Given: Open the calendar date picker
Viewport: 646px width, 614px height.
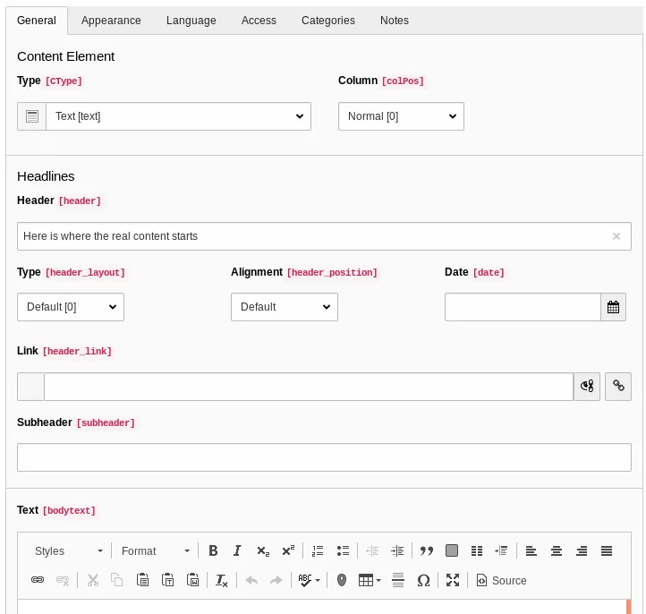Looking at the screenshot, I should tap(613, 307).
